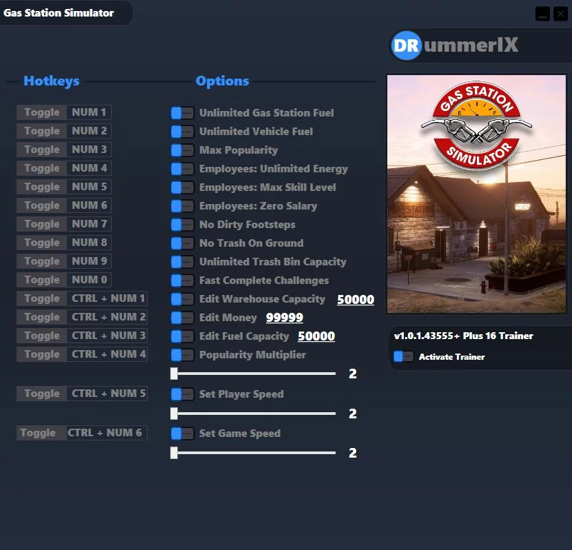Click the Max Popularity option label

[x=238, y=150]
